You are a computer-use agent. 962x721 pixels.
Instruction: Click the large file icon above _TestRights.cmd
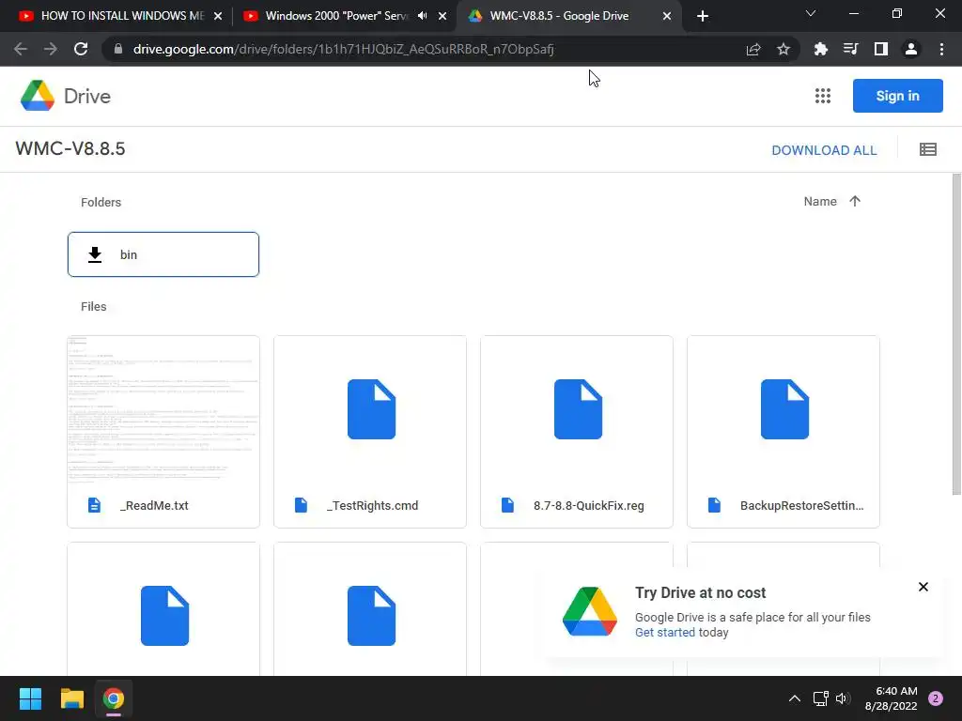pos(371,409)
